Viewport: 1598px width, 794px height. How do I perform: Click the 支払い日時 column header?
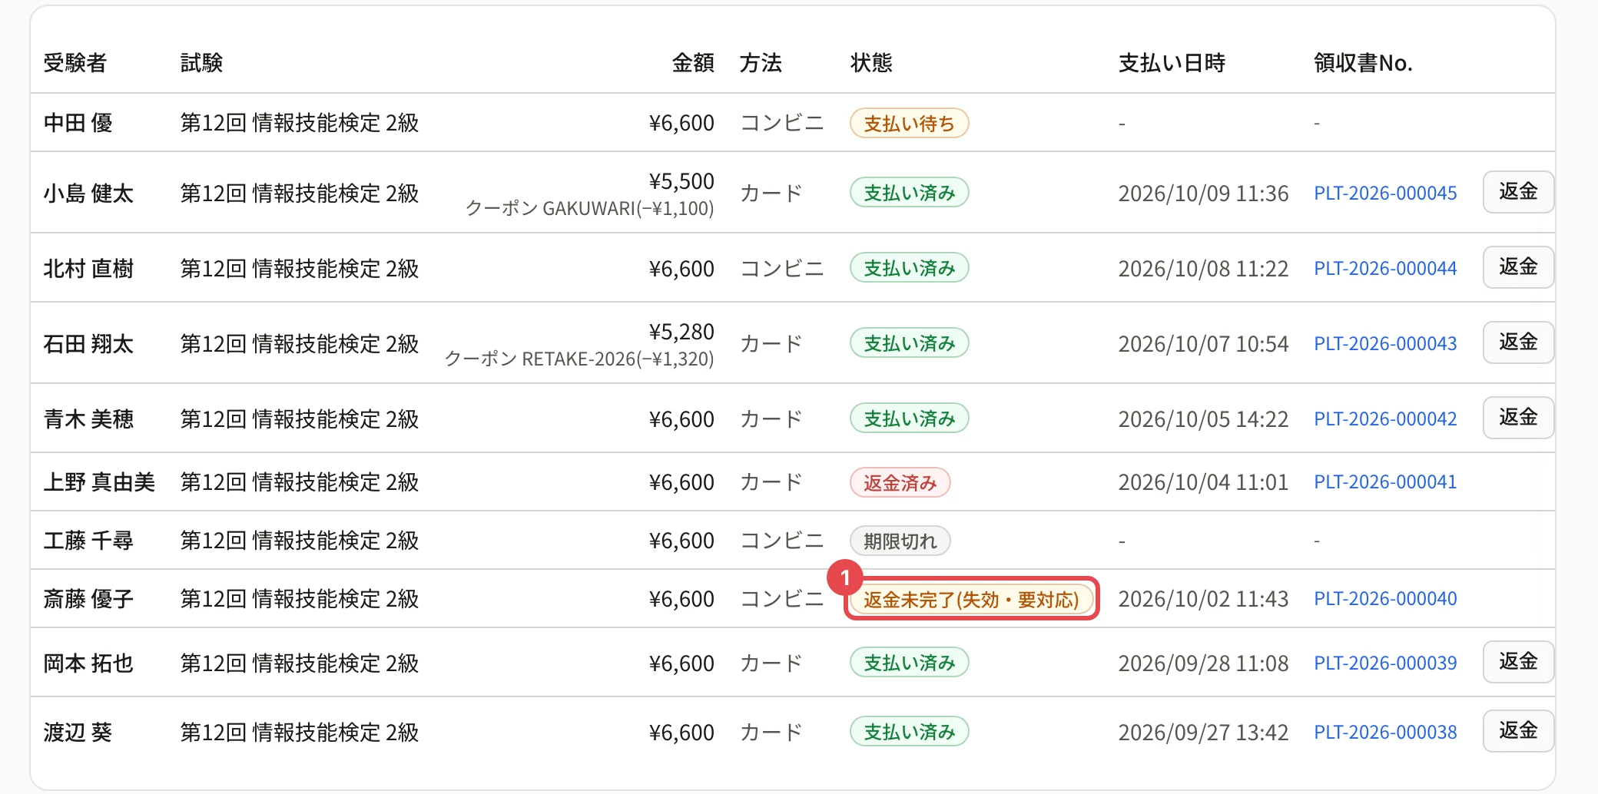(x=1172, y=62)
